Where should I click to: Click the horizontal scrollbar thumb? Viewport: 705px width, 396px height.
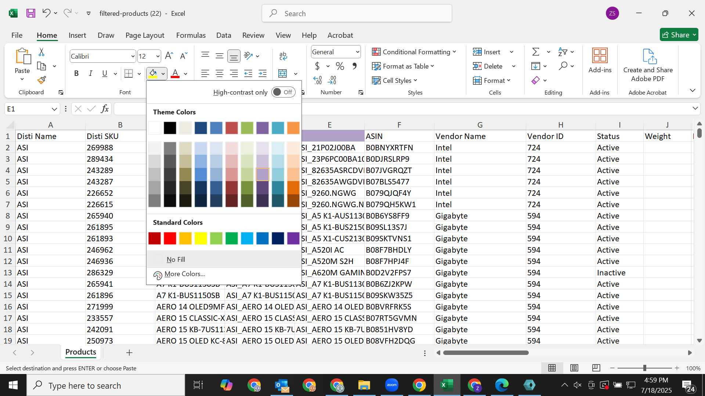(486, 353)
